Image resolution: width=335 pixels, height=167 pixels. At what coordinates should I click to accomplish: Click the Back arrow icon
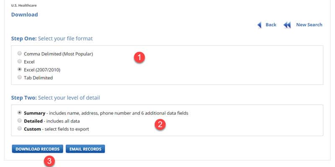[x=260, y=25]
